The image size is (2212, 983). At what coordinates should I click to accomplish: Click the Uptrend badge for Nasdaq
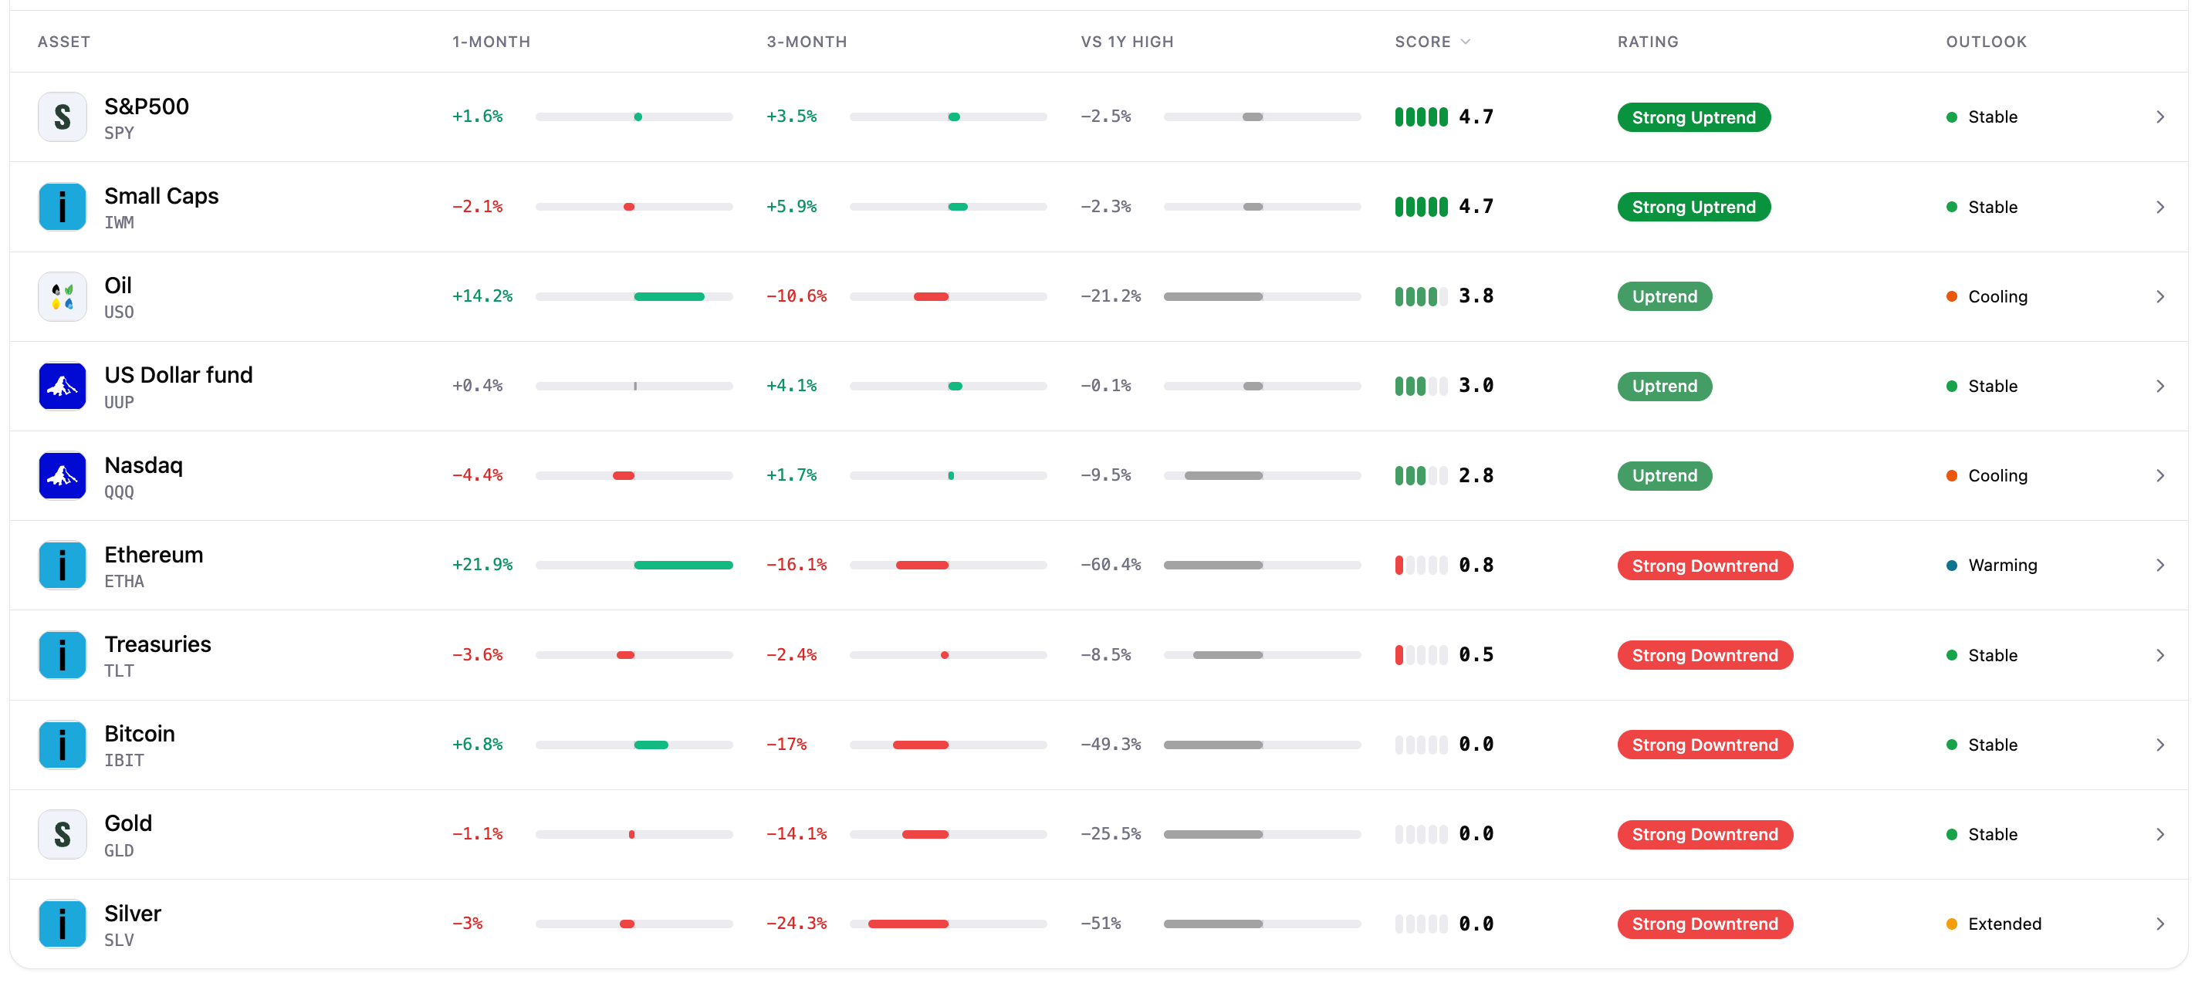[1664, 475]
